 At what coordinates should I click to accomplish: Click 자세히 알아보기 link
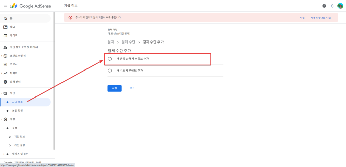coord(319,18)
